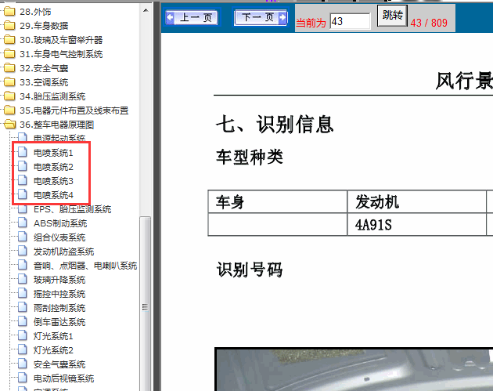This screenshot has height=391, width=493.
Task: Click folder icon beside 30.玻璃及车窗举升器
Action: [9, 40]
